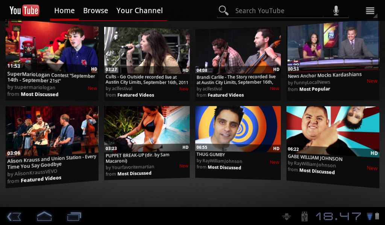Click the HD badge on SuperMarioLogan thumbnail
This screenshot has width=385, height=225.
[x=94, y=69]
